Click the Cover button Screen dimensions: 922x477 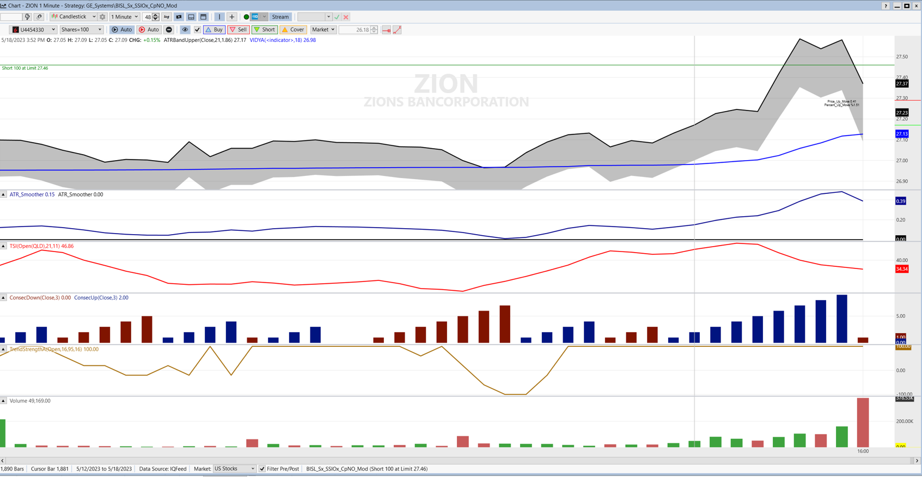click(293, 30)
